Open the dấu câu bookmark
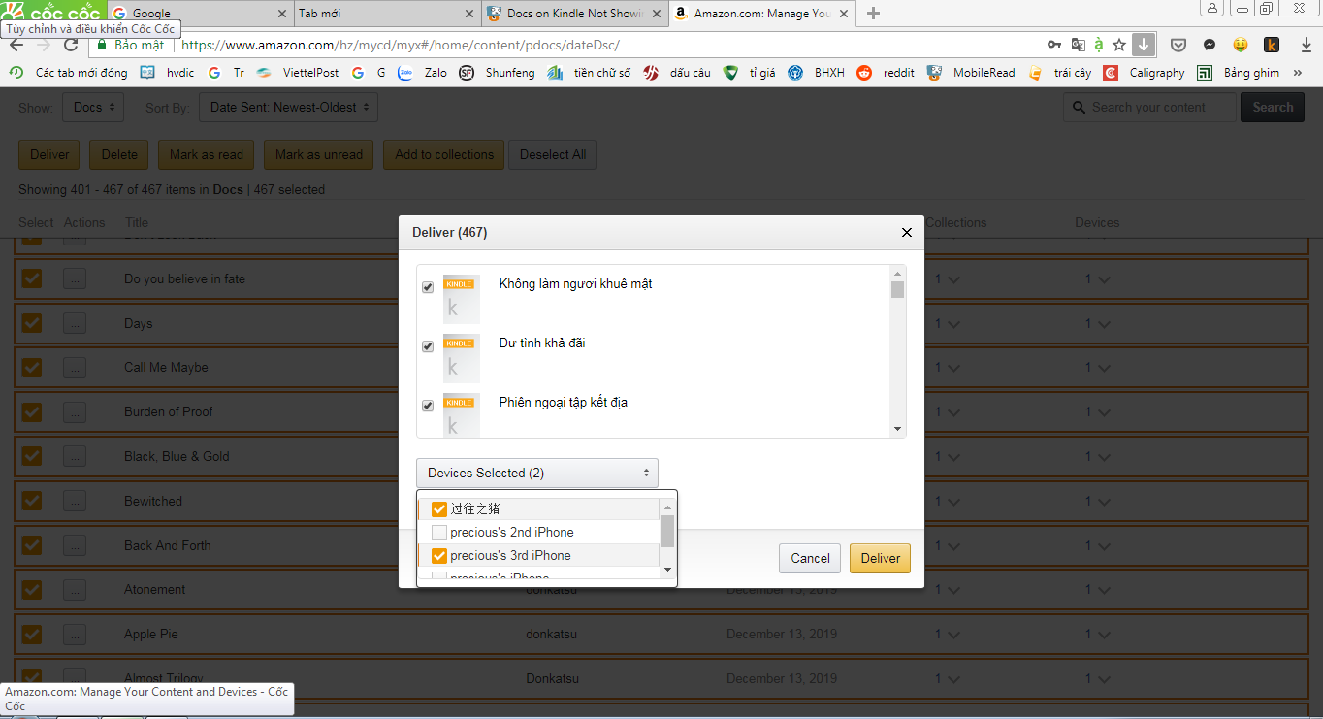 pos(677,73)
